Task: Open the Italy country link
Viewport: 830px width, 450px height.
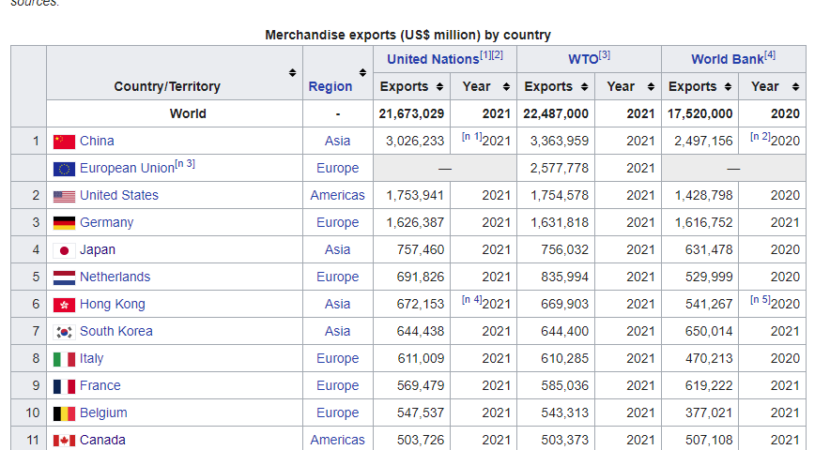Action: (92, 358)
